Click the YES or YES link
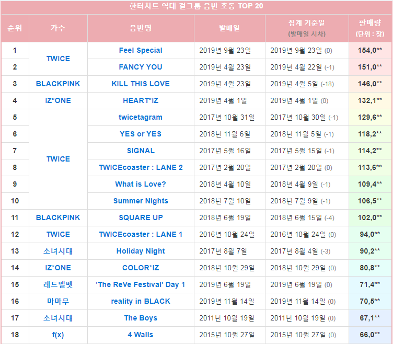Screen dimensions: 393x344 click(141, 134)
